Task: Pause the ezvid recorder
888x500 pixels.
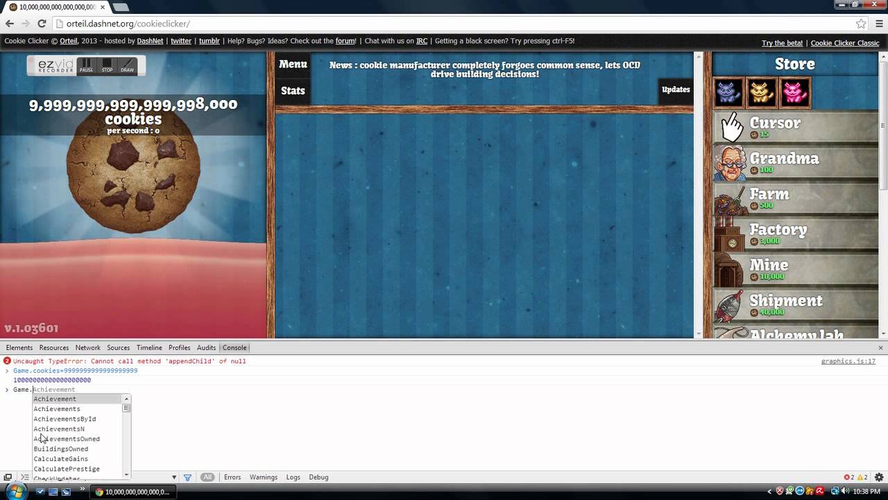Action: (x=86, y=66)
